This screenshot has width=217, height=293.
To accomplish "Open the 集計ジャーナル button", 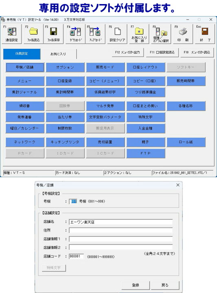I will (25, 92).
